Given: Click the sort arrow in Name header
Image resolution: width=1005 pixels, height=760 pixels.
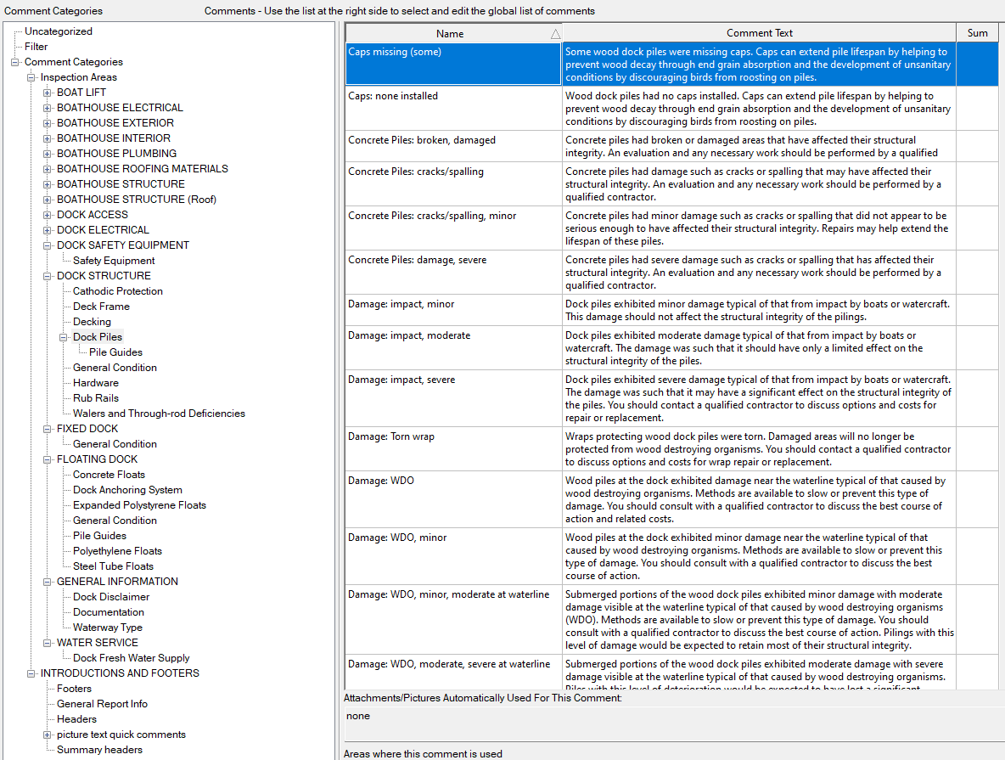Looking at the screenshot, I should pyautogui.click(x=555, y=34).
